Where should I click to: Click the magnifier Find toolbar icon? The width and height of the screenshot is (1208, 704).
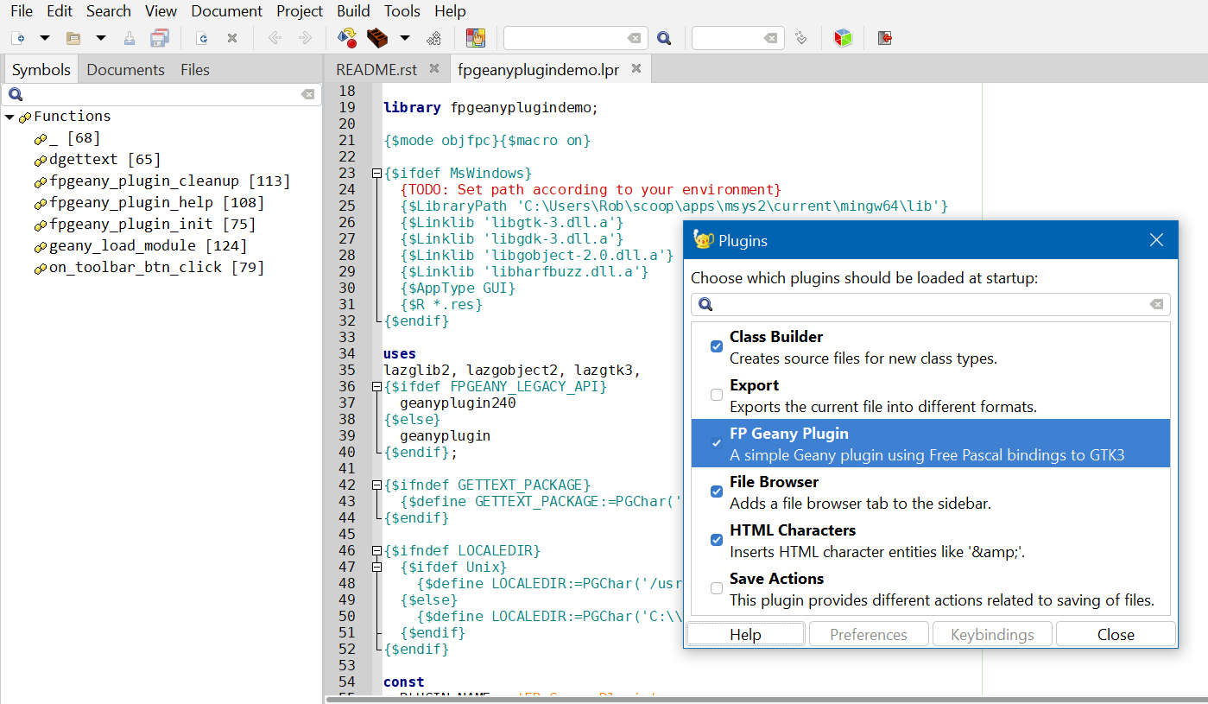tap(663, 38)
